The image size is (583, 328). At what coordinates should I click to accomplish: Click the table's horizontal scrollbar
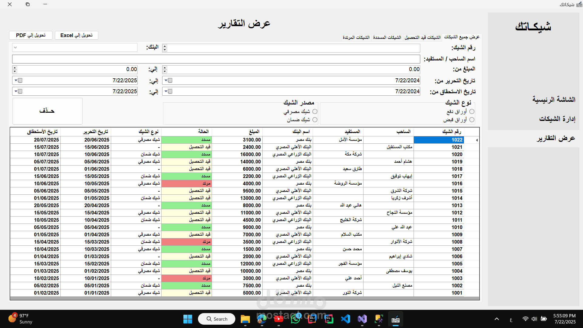point(244,299)
